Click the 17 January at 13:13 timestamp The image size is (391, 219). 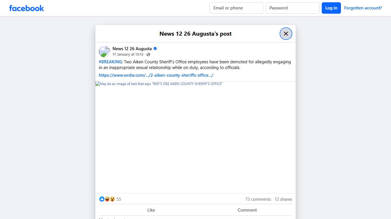(x=128, y=54)
